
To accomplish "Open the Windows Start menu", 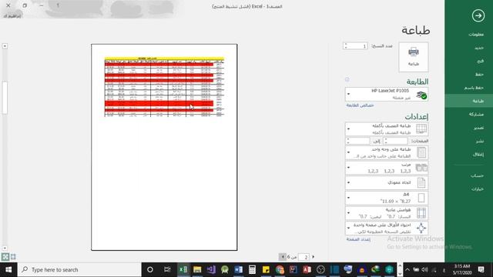I will click(8, 269).
